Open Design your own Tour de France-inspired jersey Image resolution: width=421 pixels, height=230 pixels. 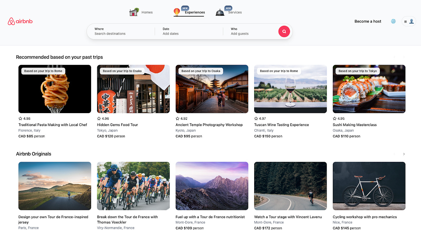coord(53,220)
